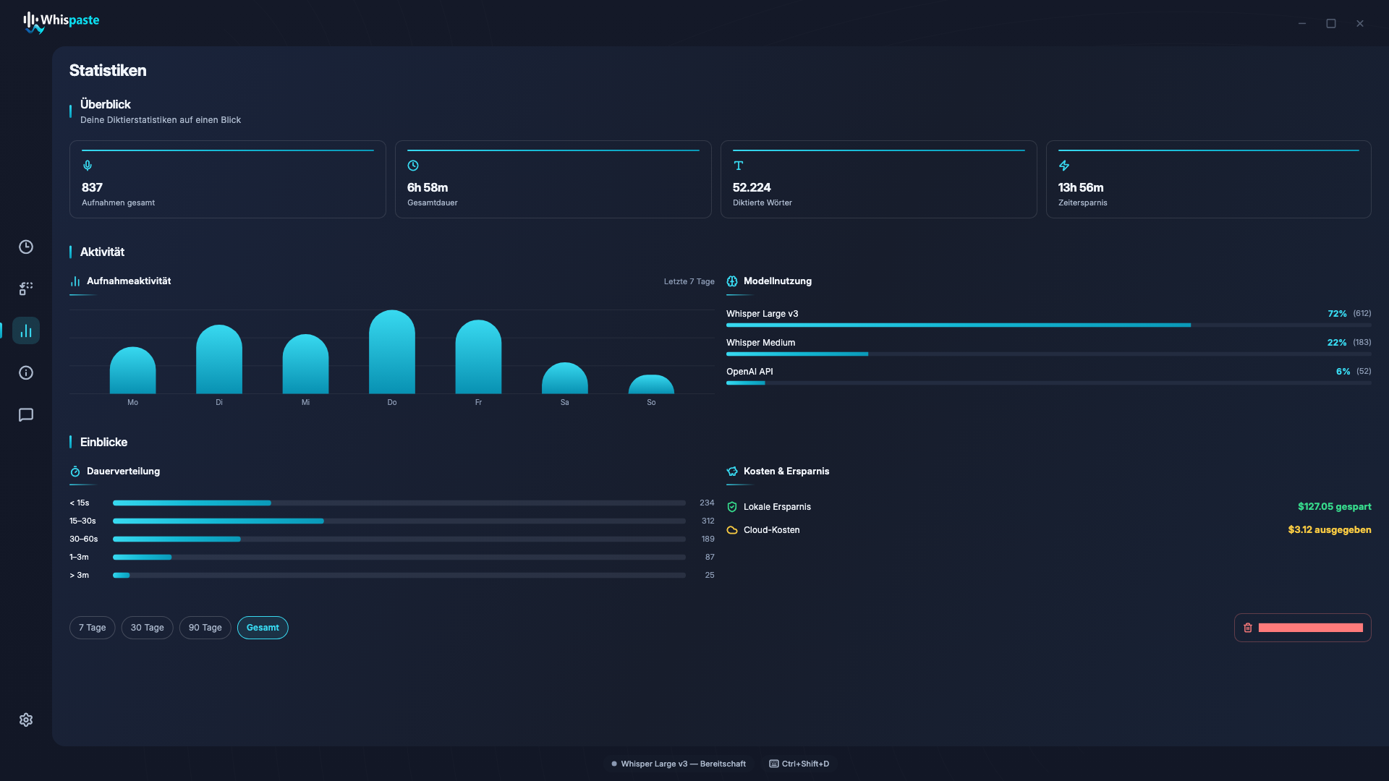Click the Mi bar in activity chart
1389x781 pixels.
[x=305, y=364]
